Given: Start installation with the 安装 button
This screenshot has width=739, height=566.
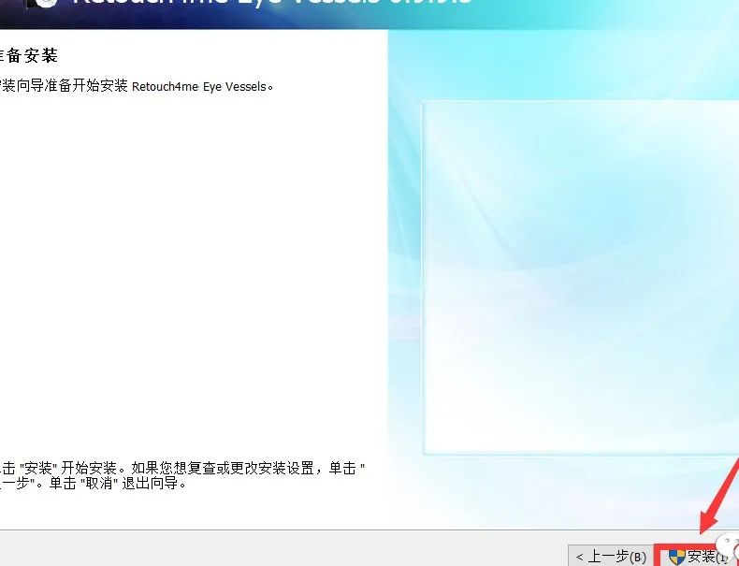Looking at the screenshot, I should coord(697,556).
